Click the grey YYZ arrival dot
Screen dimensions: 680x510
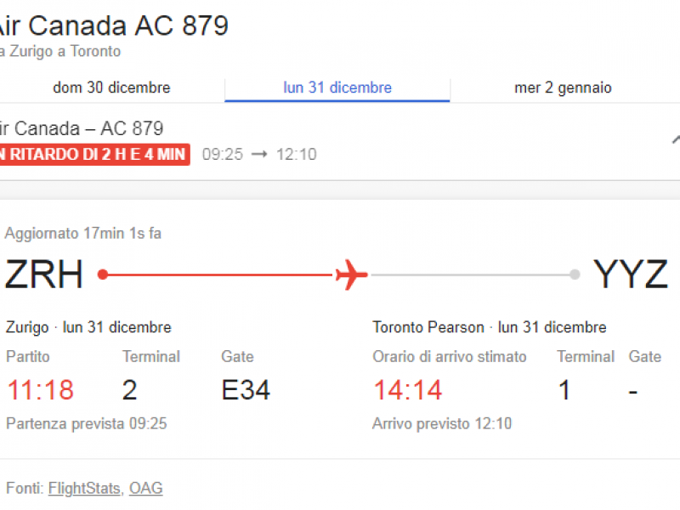pos(575,275)
